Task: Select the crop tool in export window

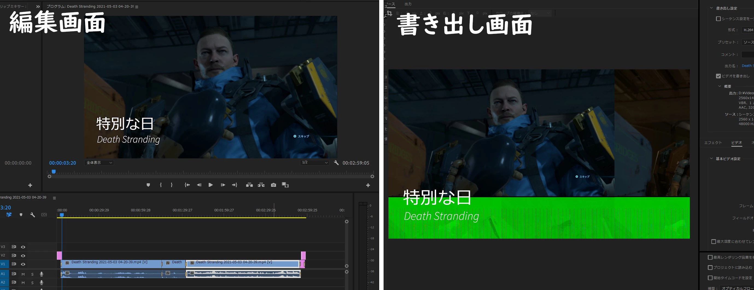Action: (x=389, y=13)
